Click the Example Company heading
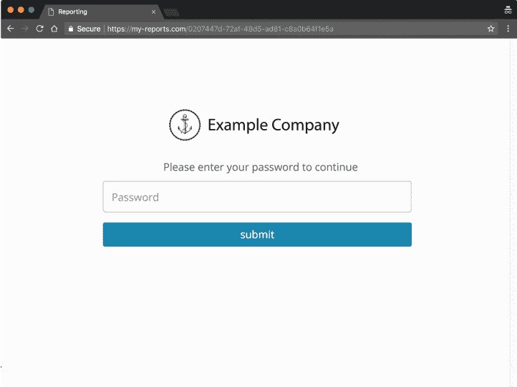517x387 pixels. tap(273, 125)
